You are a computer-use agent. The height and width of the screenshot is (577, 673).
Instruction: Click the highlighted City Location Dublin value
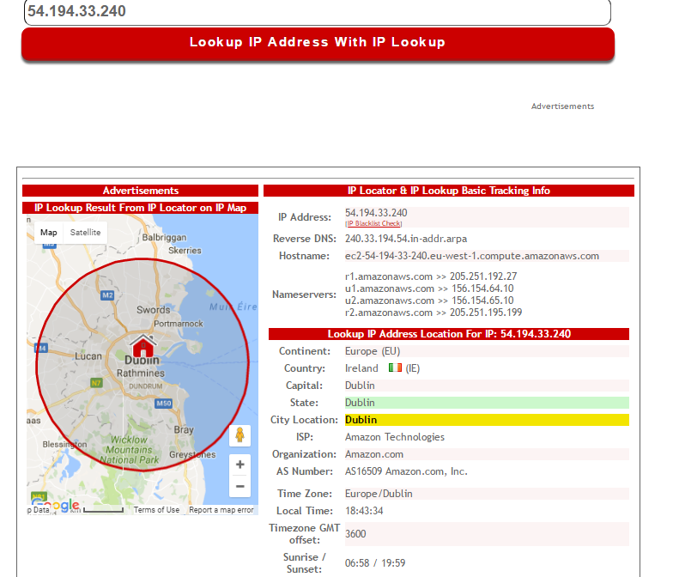click(487, 420)
